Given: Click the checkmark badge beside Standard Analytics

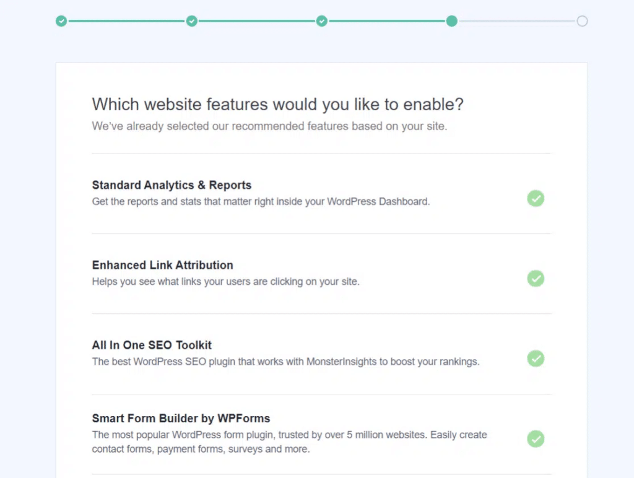Looking at the screenshot, I should coord(536,198).
